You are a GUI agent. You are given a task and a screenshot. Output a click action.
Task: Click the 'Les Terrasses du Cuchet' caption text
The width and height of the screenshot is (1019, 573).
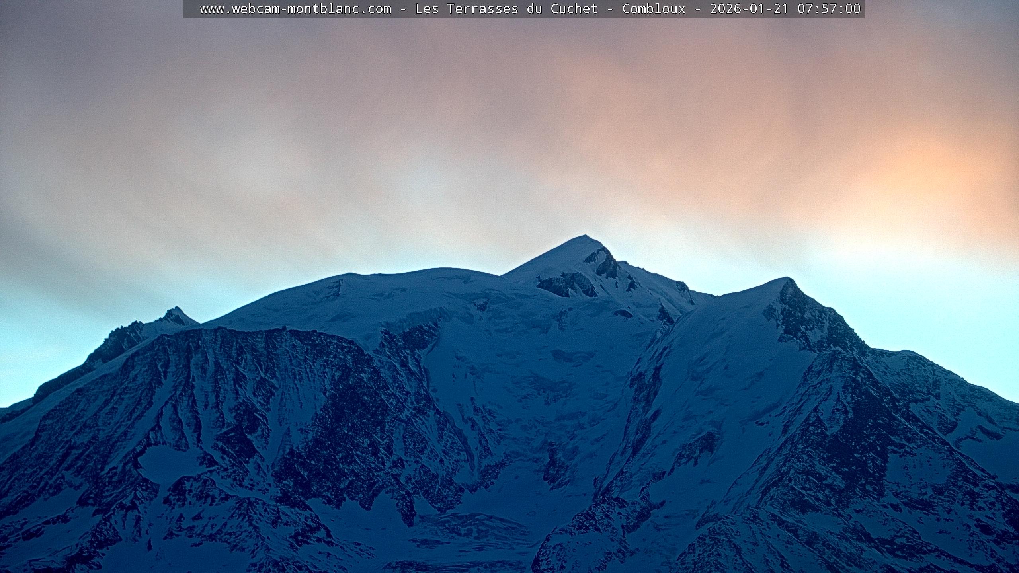coord(506,9)
